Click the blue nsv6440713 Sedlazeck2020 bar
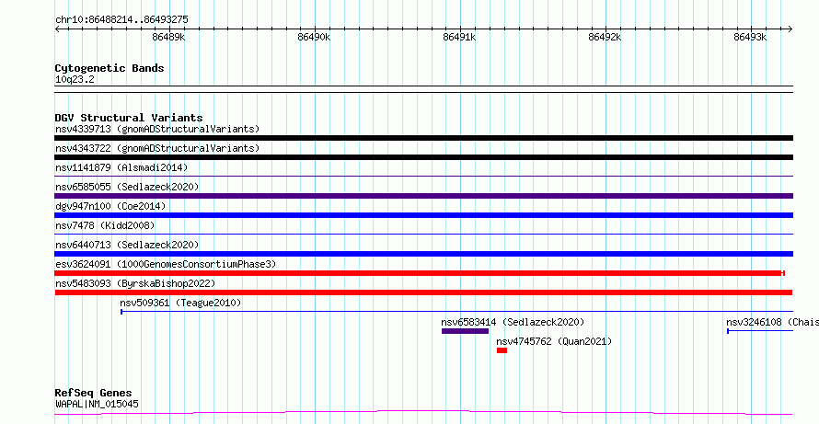Image resolution: width=819 pixels, height=424 pixels. click(x=423, y=254)
